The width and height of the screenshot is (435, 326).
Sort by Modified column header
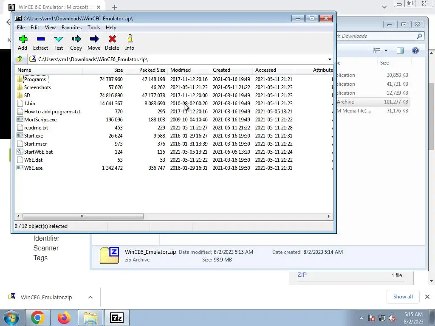click(x=189, y=70)
